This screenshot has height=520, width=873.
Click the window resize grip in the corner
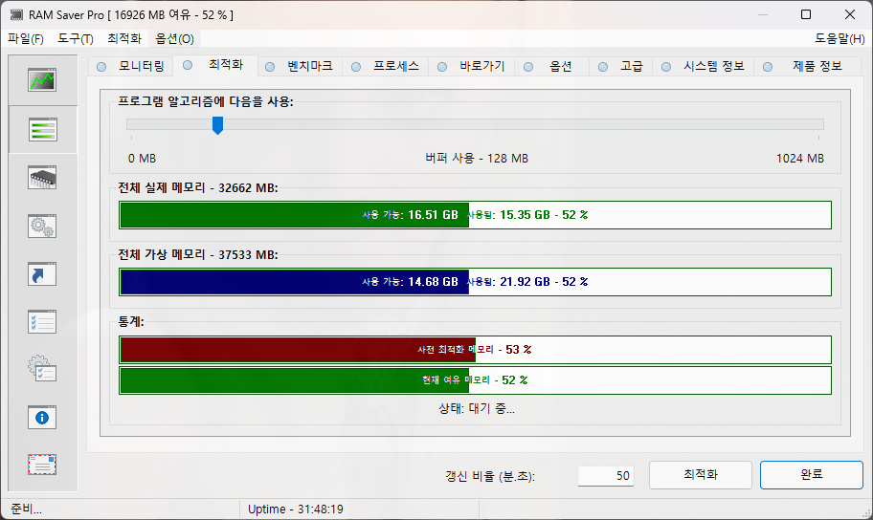[865, 513]
